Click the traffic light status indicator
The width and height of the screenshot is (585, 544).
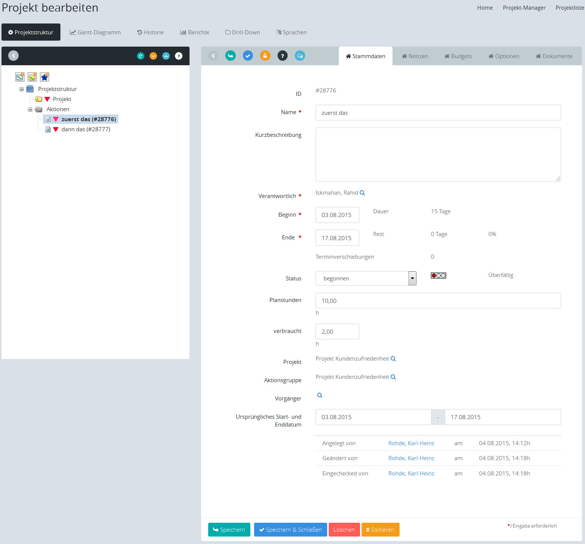click(438, 276)
